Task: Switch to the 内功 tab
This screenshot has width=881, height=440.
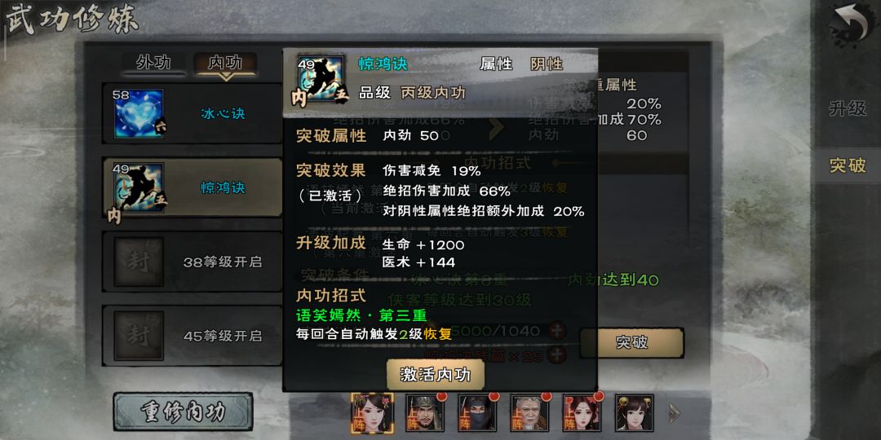Action: (225, 63)
